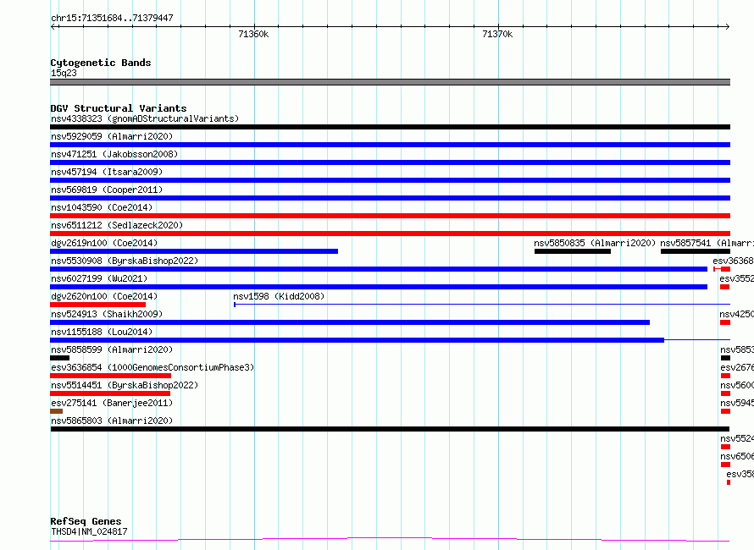754x550 pixels.
Task: Click the cut-off nsv6506 label
Action: (x=737, y=456)
